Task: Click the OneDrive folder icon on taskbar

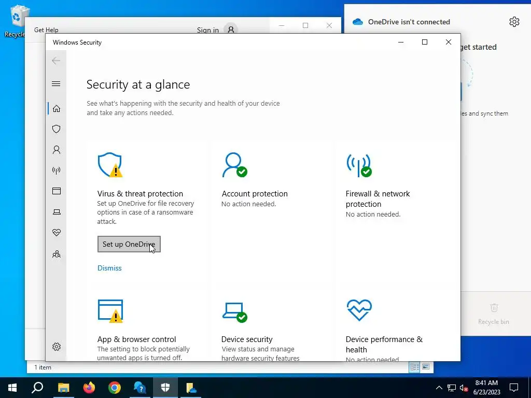Action: tap(191, 388)
